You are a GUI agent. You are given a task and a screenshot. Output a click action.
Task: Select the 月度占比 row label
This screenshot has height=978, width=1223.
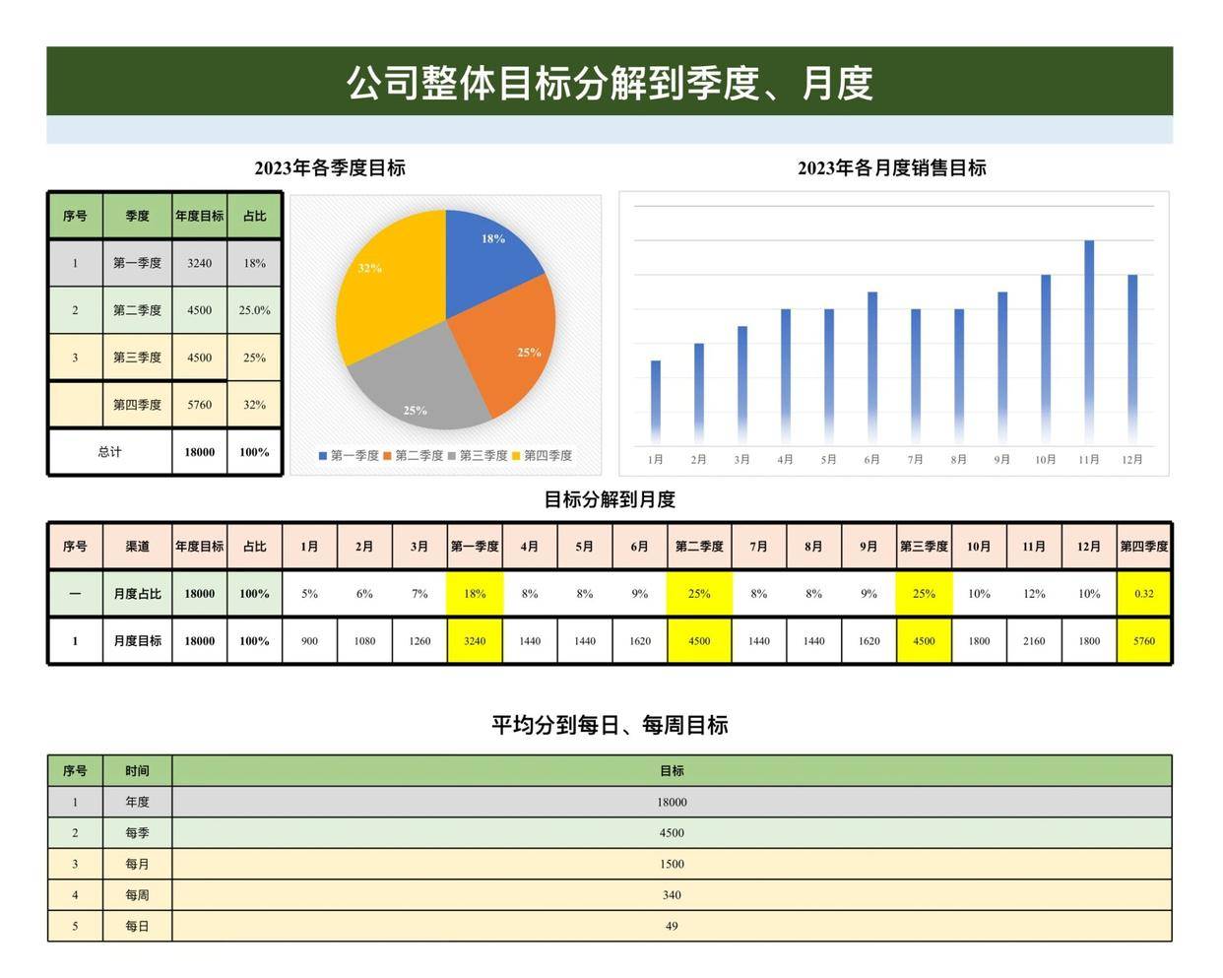point(137,594)
